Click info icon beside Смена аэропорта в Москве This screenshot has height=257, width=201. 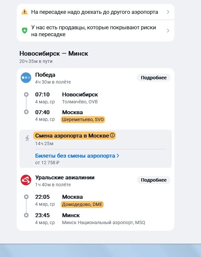click(x=112, y=135)
